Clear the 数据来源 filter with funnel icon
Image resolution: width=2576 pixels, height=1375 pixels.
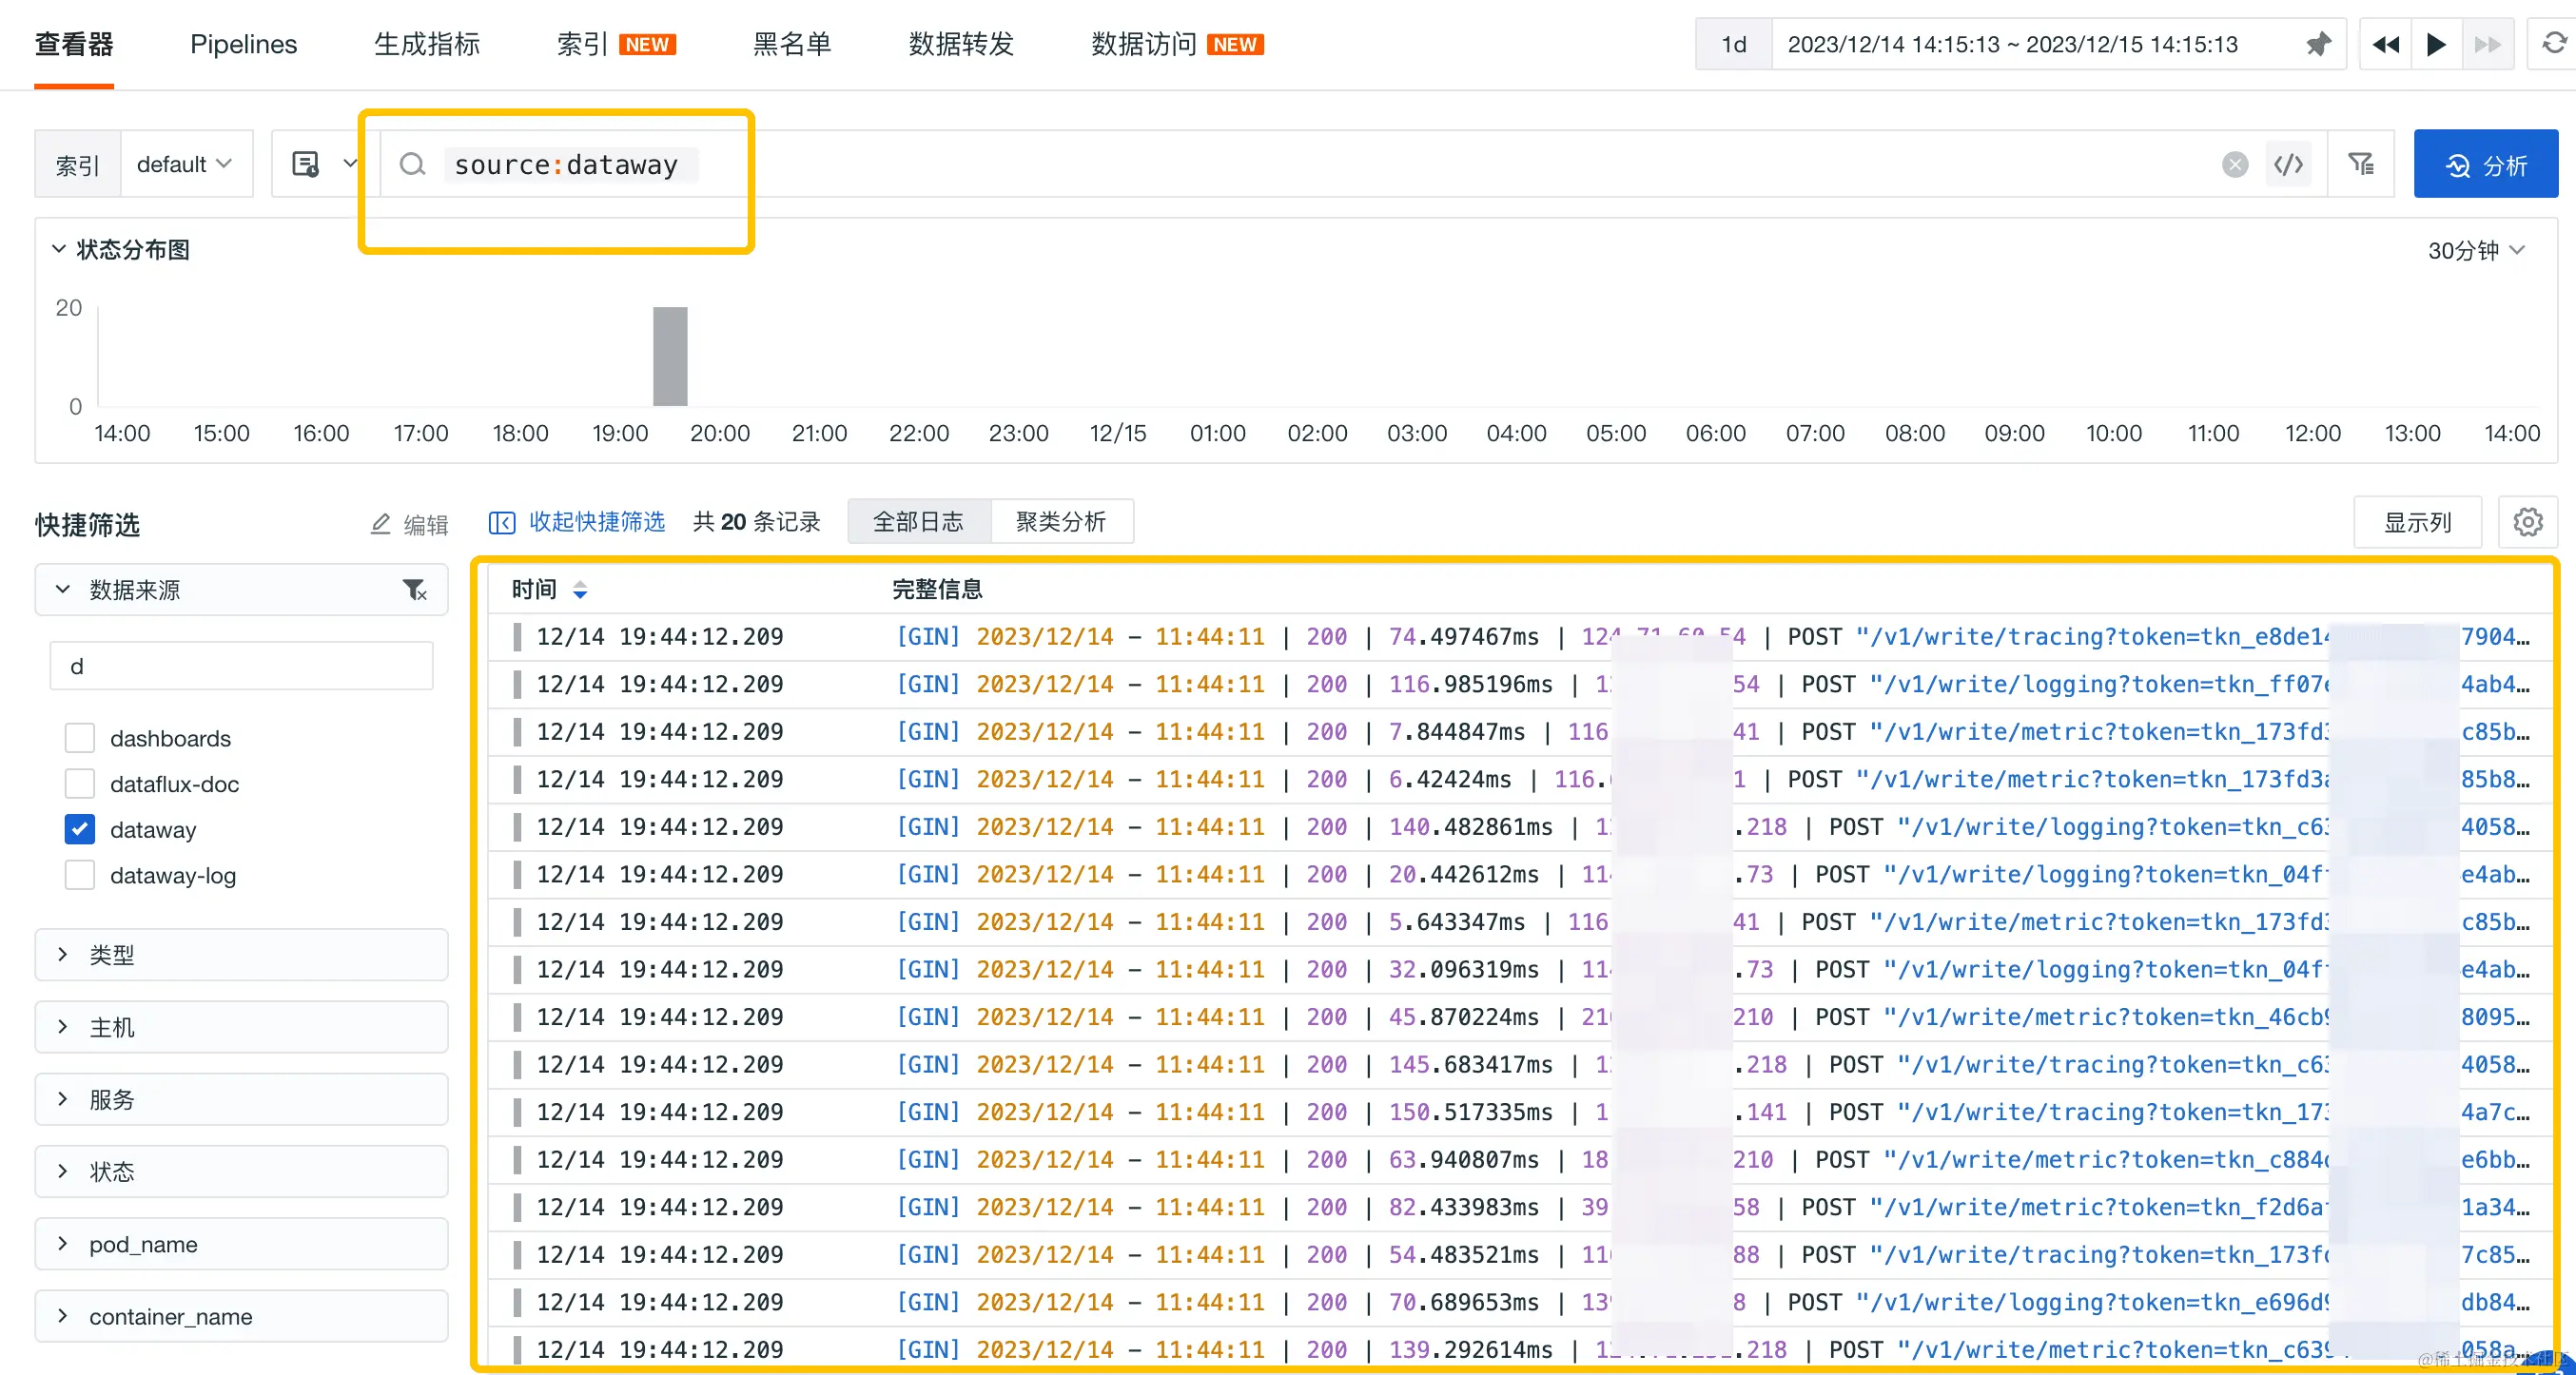(414, 590)
